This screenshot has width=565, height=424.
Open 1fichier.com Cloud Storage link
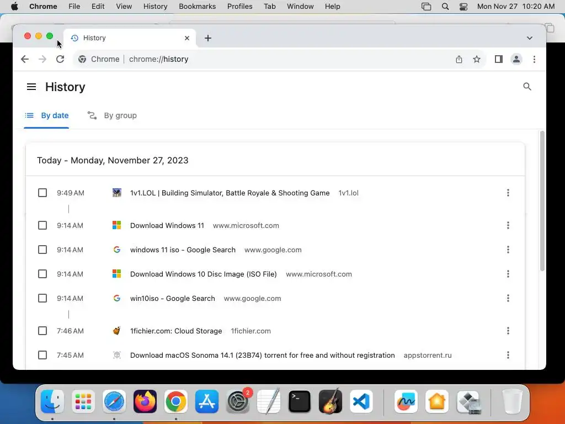[x=176, y=331]
